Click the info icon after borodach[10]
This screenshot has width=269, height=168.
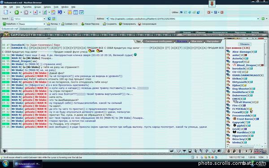coord(252,69)
